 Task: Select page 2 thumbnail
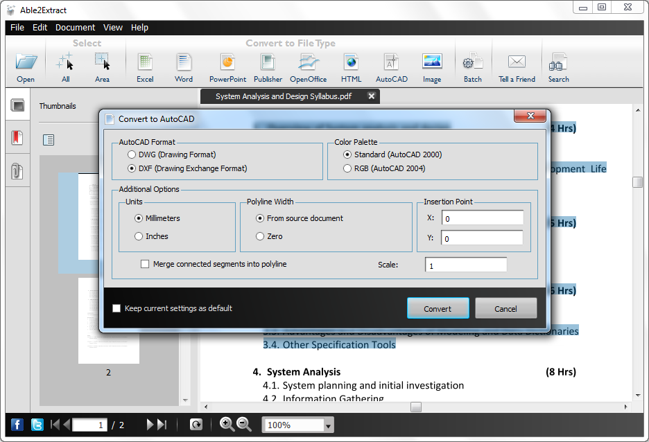click(x=109, y=321)
